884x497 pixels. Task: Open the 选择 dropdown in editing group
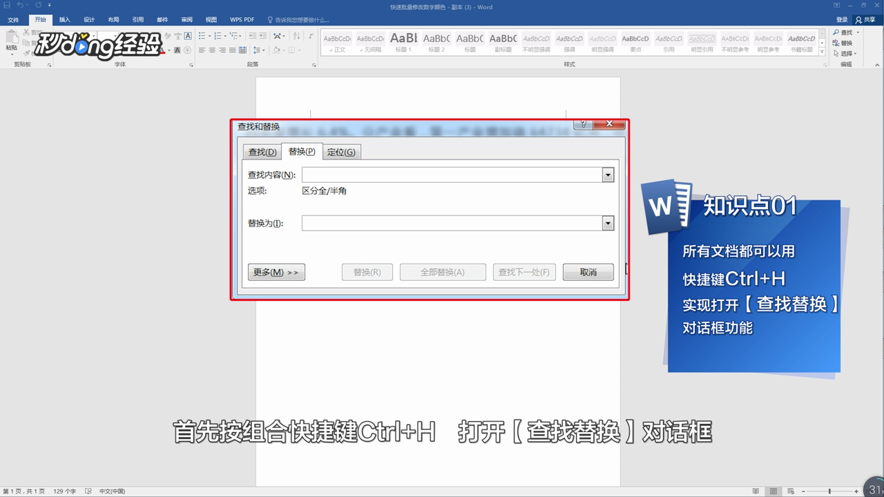(x=845, y=53)
